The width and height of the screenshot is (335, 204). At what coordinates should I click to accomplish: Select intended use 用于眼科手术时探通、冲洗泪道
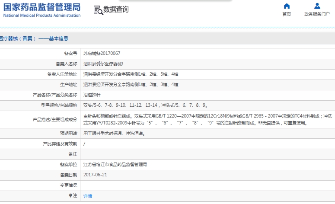point(114,133)
